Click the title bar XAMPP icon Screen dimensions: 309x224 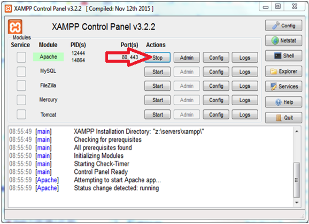click(8, 9)
